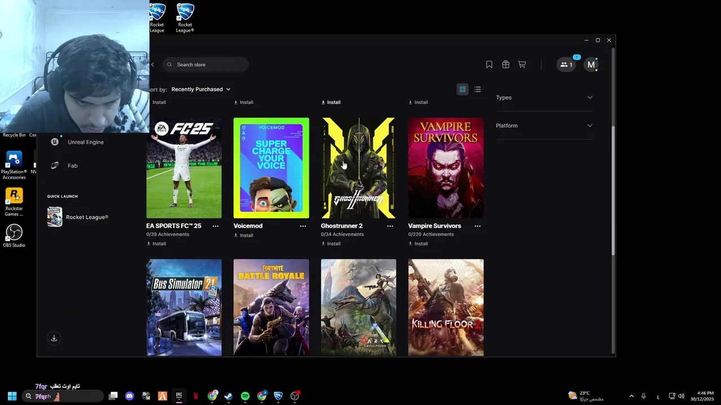The width and height of the screenshot is (721, 405).
Task: Open Steam from the taskbar
Action: (228, 396)
